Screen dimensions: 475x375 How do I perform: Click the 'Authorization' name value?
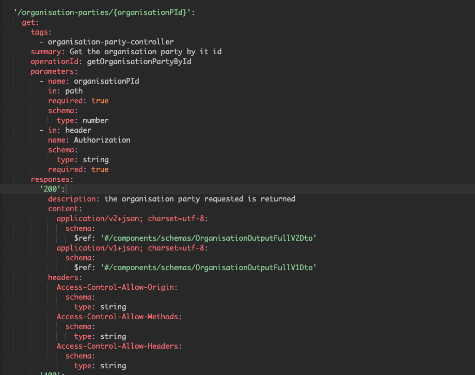pyautogui.click(x=102, y=140)
